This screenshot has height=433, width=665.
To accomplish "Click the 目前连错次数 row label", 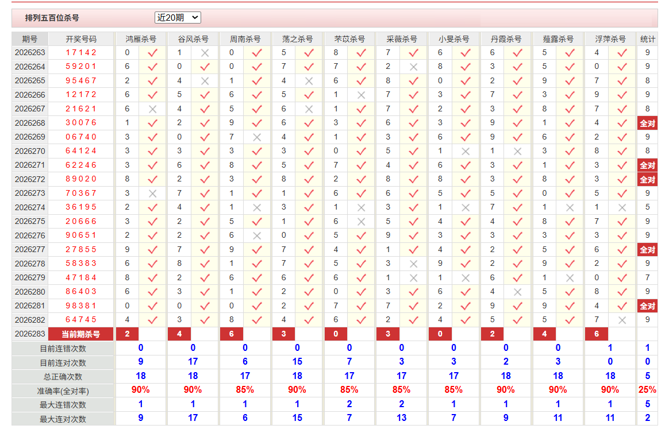I will click(x=63, y=349).
